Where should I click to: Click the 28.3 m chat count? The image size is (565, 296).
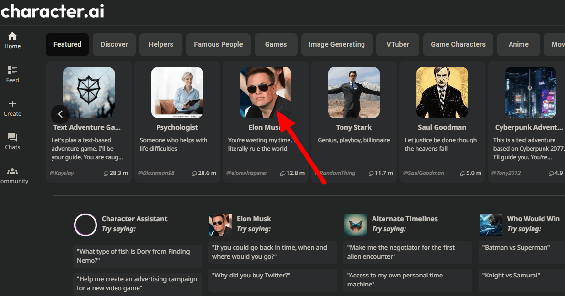(116, 173)
